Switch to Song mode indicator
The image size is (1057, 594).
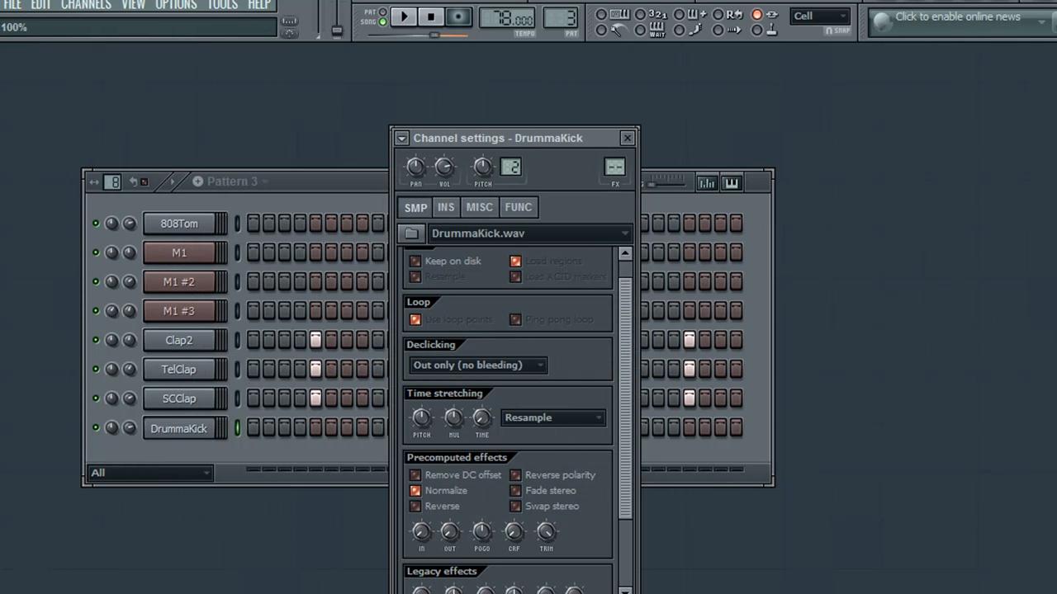(382, 22)
